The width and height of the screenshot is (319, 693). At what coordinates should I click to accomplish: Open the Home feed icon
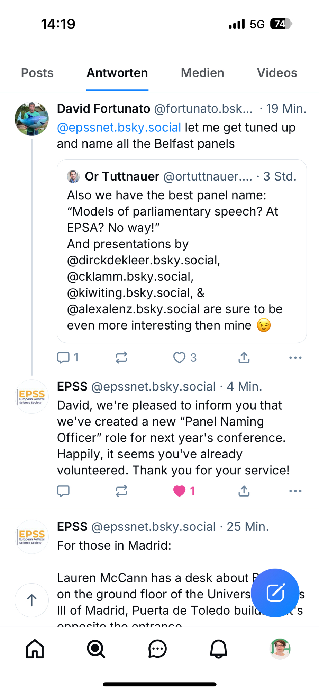tap(35, 649)
